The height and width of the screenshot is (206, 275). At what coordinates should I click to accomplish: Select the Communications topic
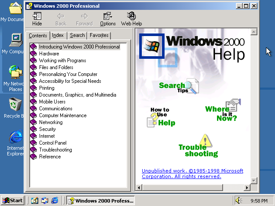(56, 109)
